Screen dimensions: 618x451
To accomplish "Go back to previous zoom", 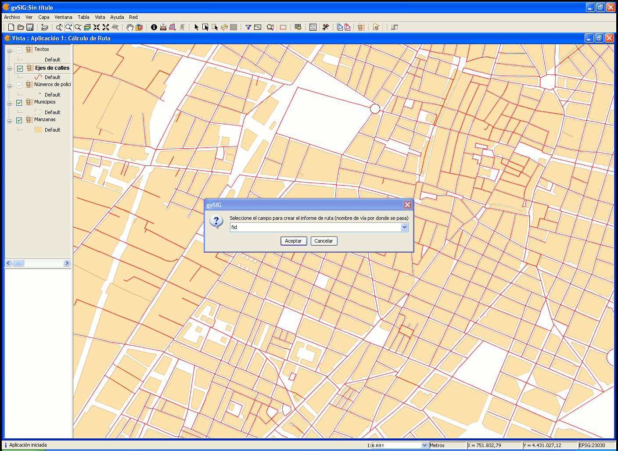I will [x=59, y=27].
